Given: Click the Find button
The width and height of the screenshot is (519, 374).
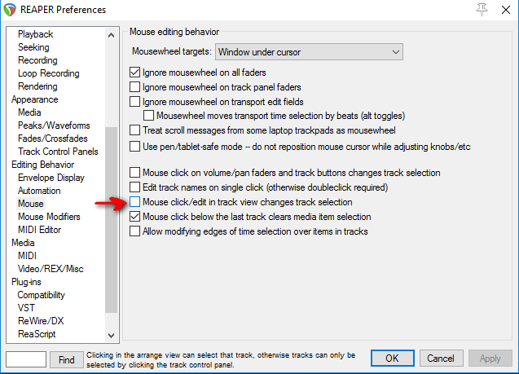Looking at the screenshot, I should coord(67,359).
